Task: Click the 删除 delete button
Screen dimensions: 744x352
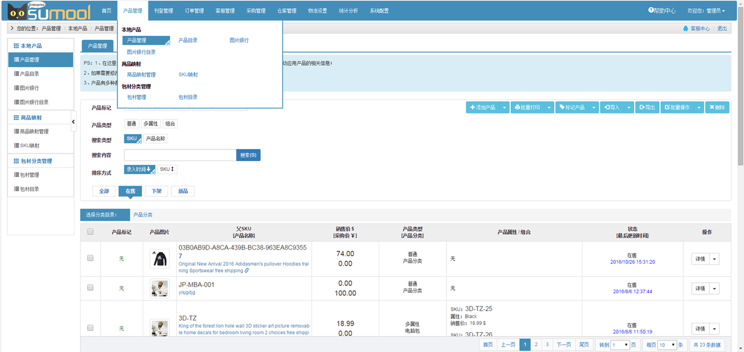Action: (x=717, y=107)
